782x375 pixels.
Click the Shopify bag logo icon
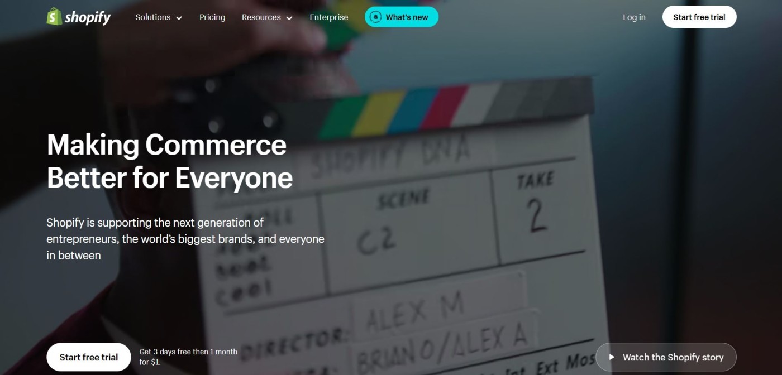54,17
